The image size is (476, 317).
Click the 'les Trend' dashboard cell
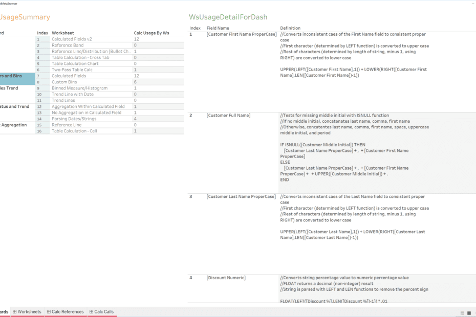click(x=17, y=94)
